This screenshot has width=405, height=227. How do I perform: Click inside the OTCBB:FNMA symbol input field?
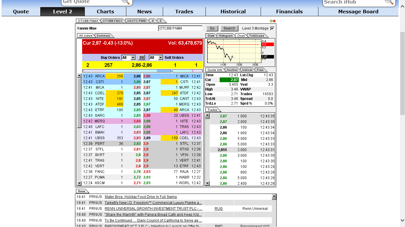(181, 28)
